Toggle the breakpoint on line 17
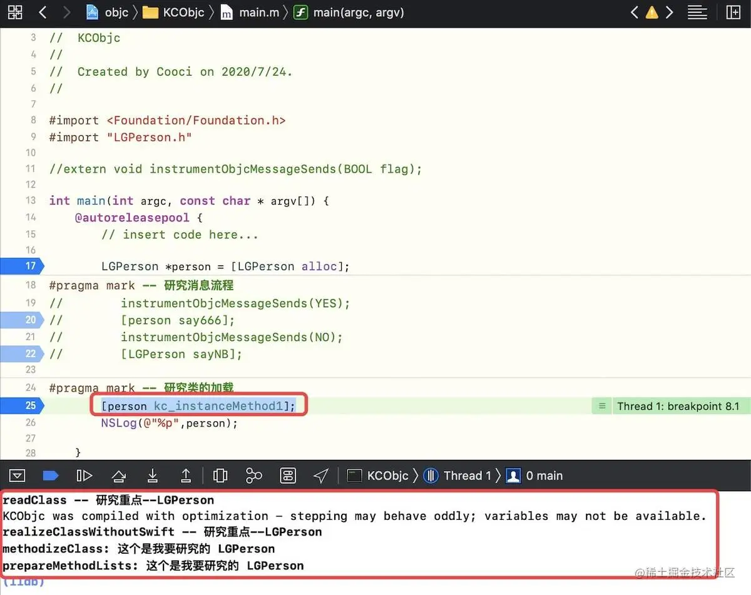This screenshot has width=751, height=595. pyautogui.click(x=21, y=266)
